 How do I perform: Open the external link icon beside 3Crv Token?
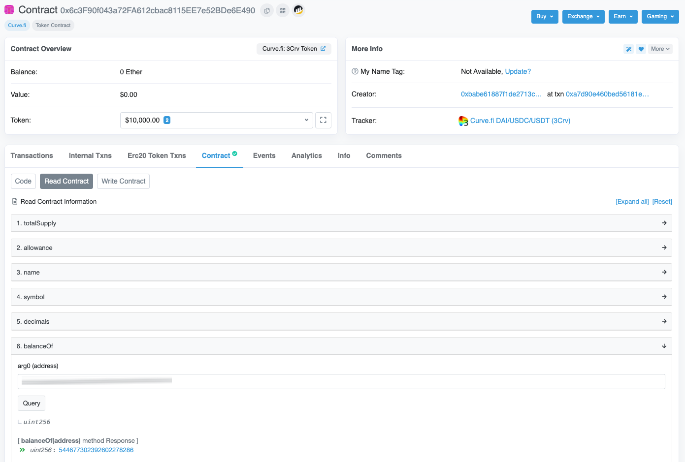pyautogui.click(x=323, y=49)
